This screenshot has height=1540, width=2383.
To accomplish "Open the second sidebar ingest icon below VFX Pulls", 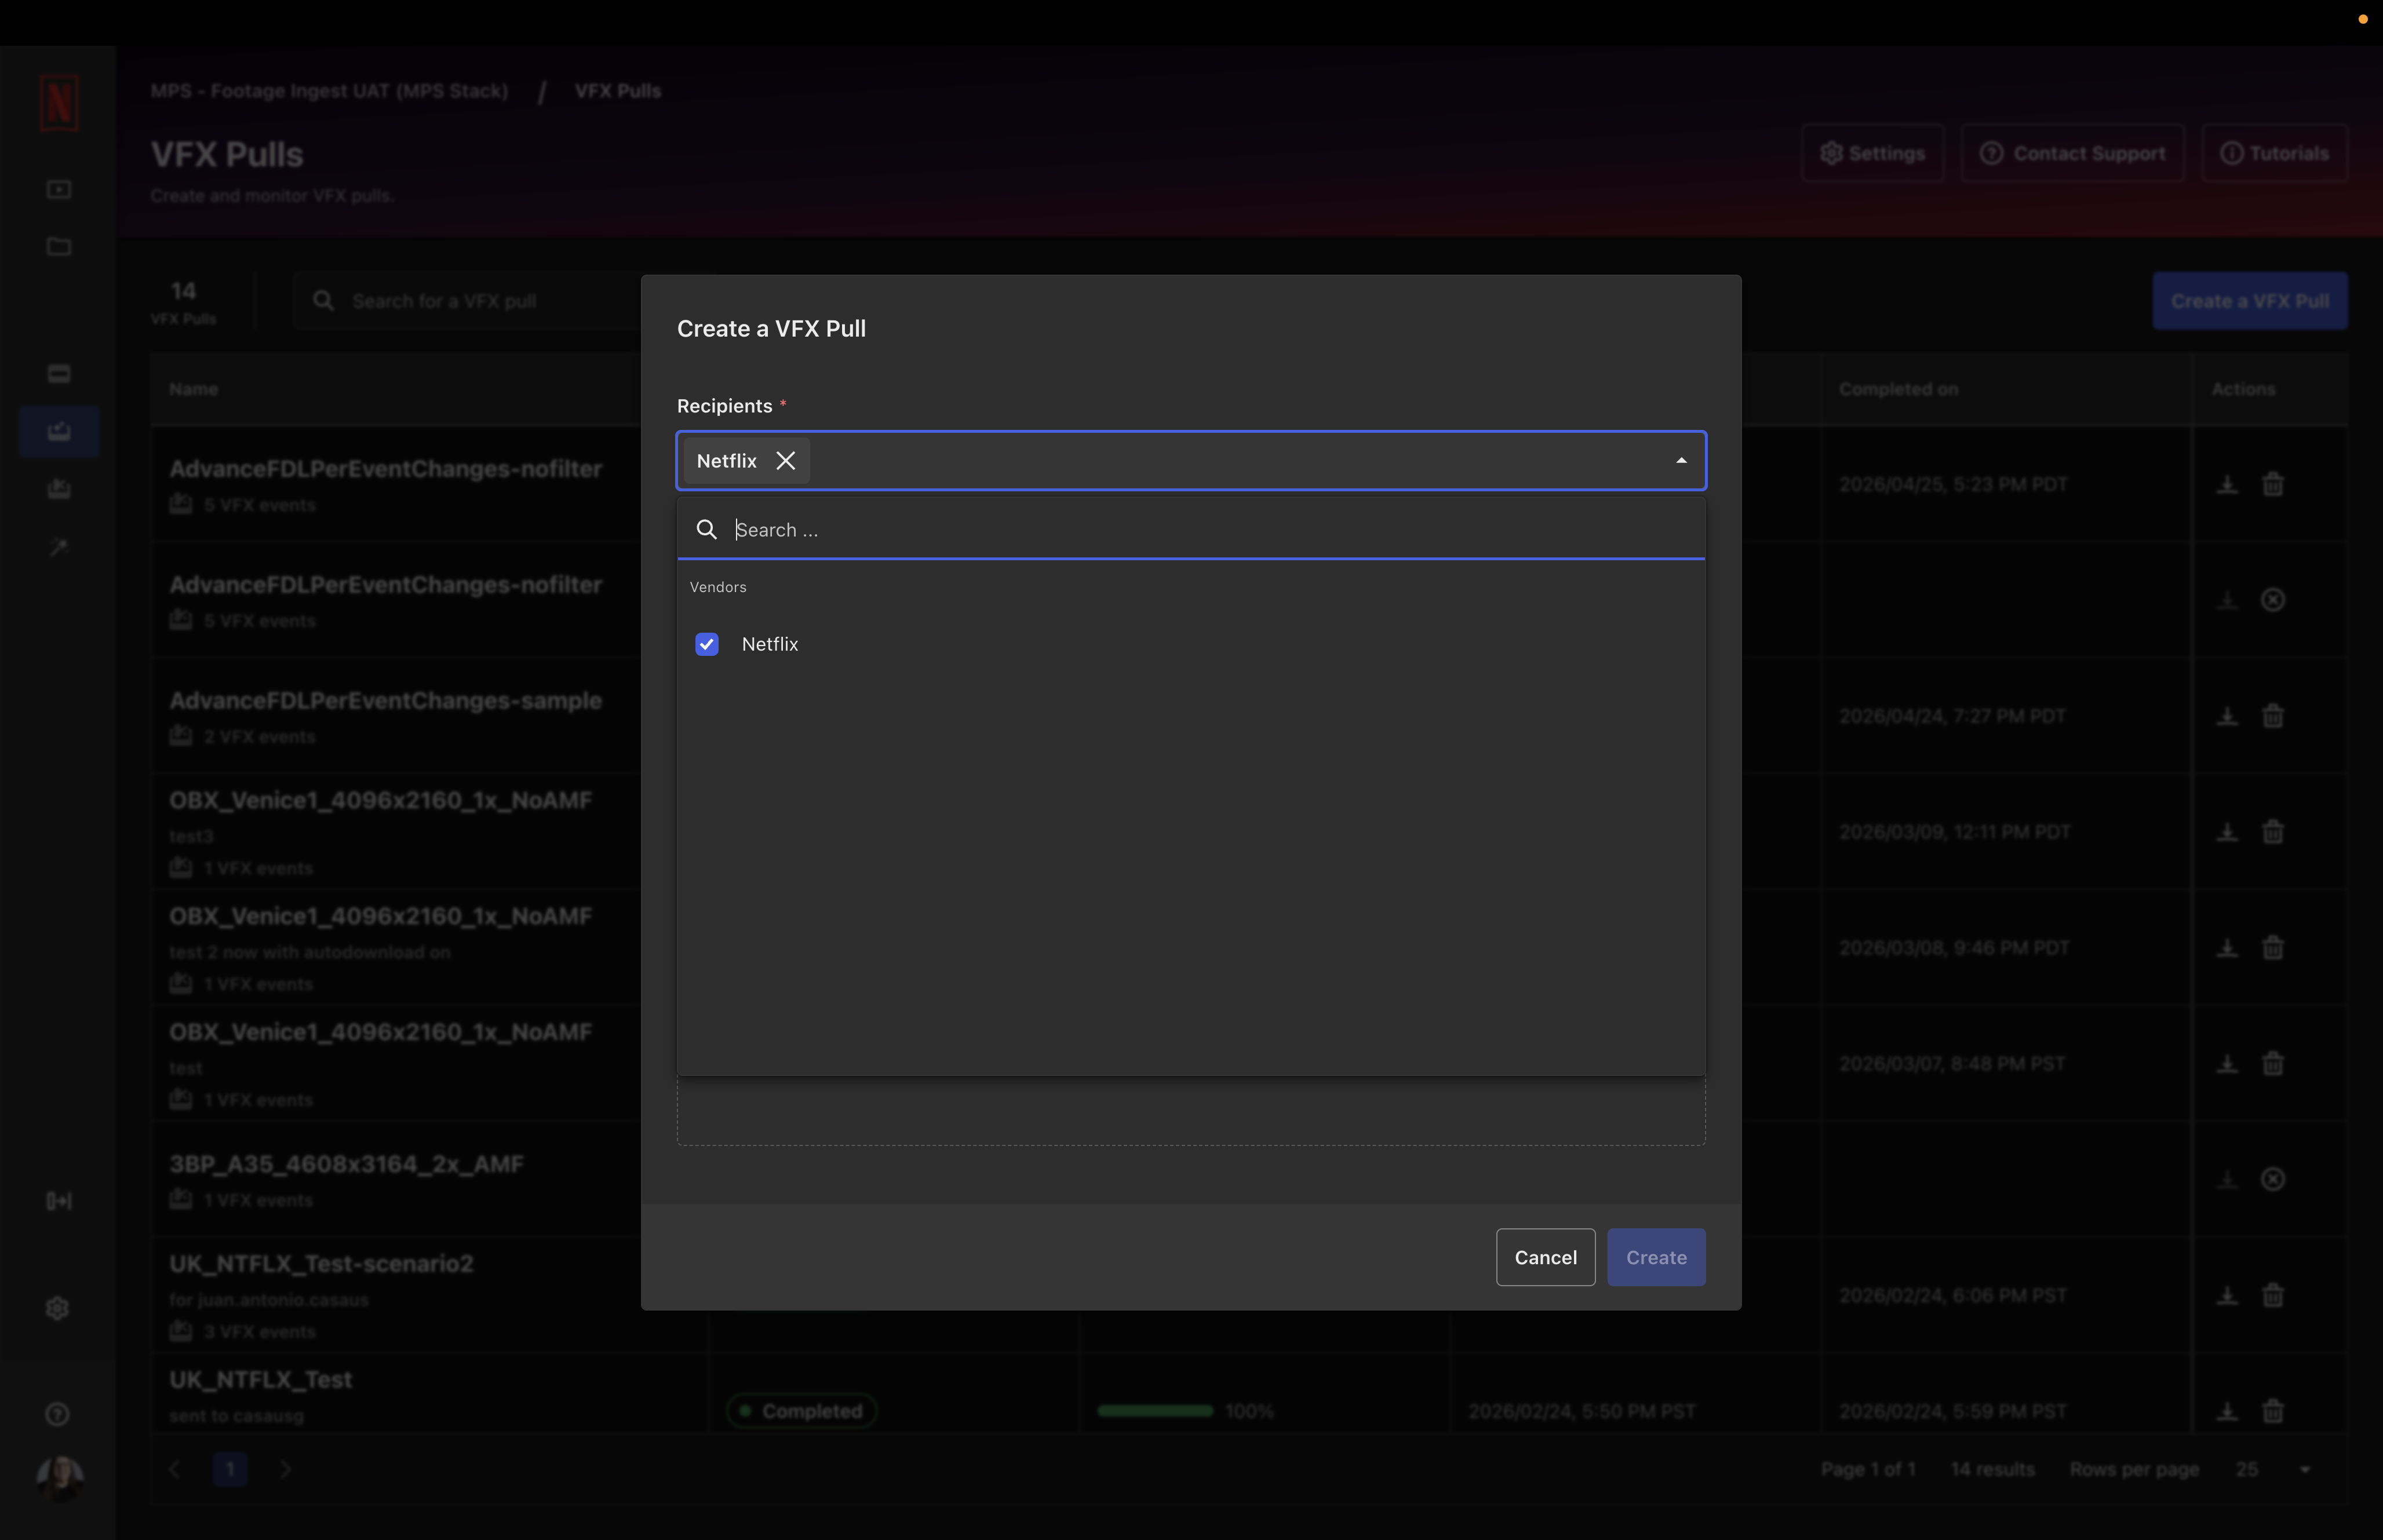I will 59,489.
